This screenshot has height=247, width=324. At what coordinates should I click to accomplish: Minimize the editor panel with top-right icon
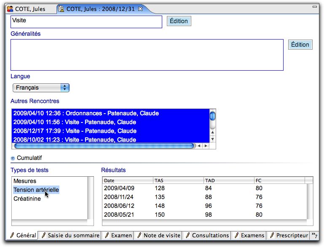(314, 7)
